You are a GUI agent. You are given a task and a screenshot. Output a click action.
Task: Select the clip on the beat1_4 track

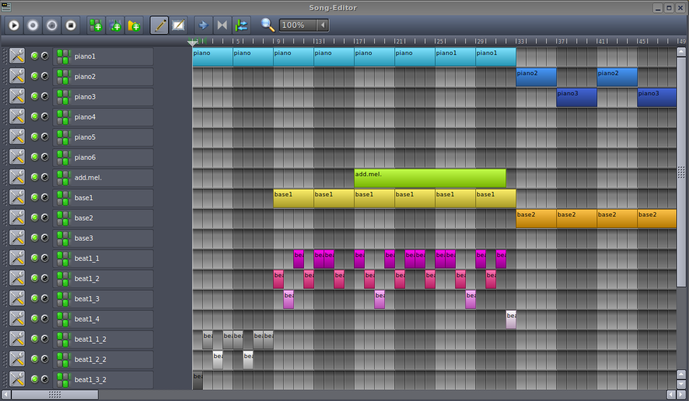511,320
